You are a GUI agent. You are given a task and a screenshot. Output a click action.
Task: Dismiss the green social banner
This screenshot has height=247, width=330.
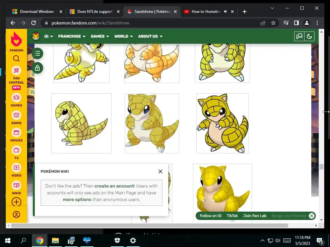(312, 216)
